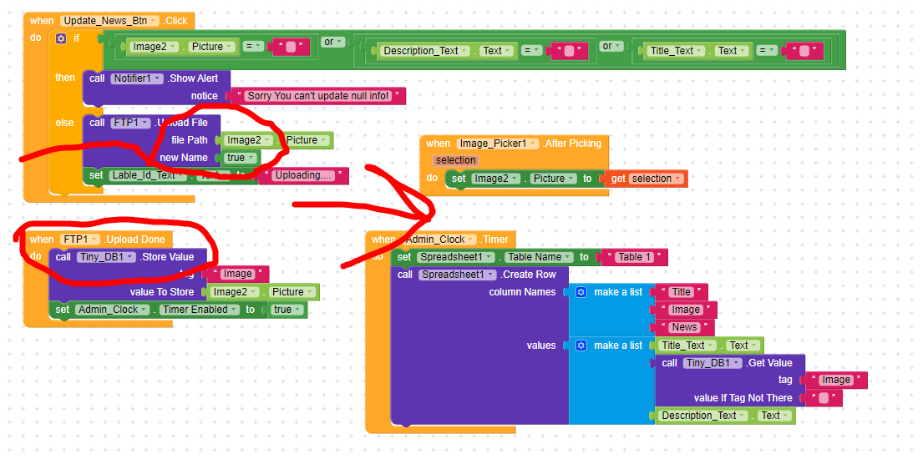Viewport: 923px width, 459px height.
Task: Open the Notifier1 component dropdown
Action: (136, 78)
